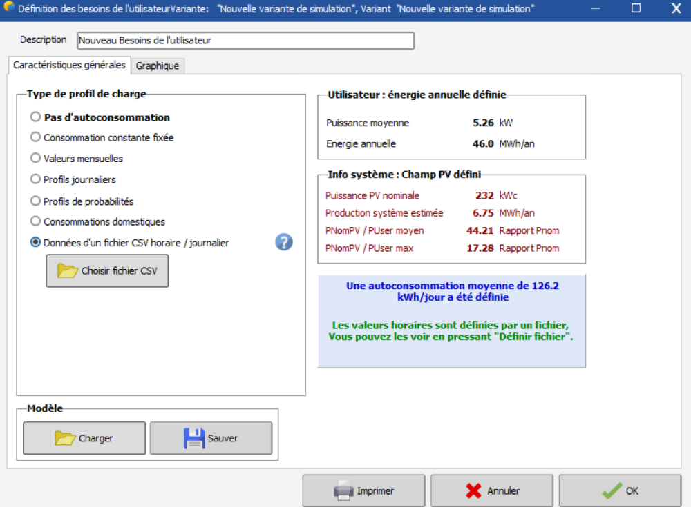
Task: Choose Consommation constante fixée option
Action: pyautogui.click(x=36, y=137)
